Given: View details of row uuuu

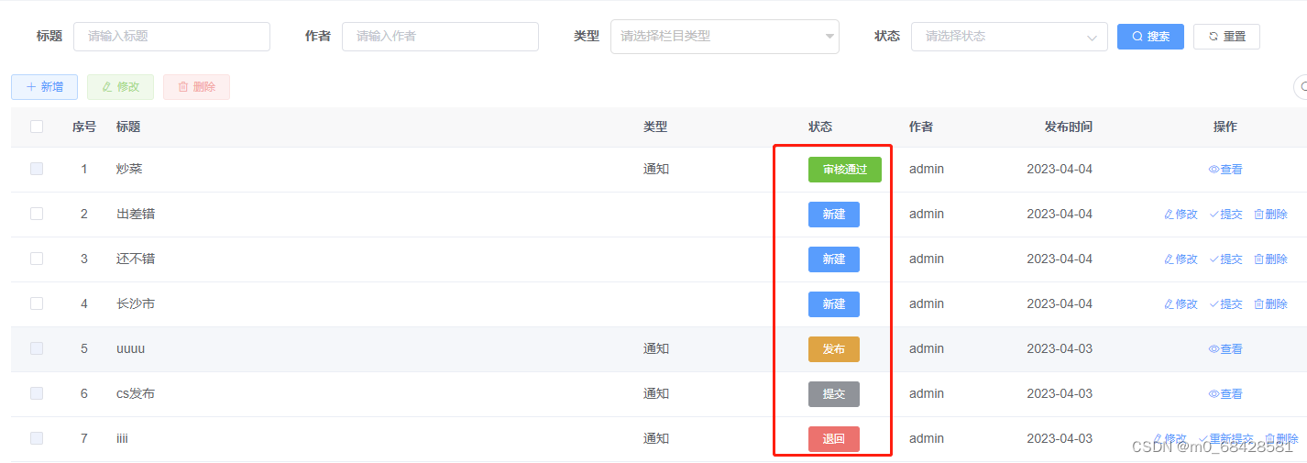Looking at the screenshot, I should (x=1225, y=349).
